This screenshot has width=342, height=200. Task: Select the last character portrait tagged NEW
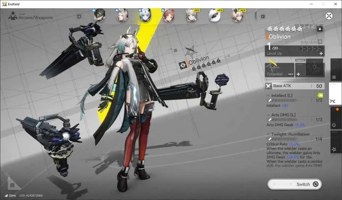coord(238,15)
